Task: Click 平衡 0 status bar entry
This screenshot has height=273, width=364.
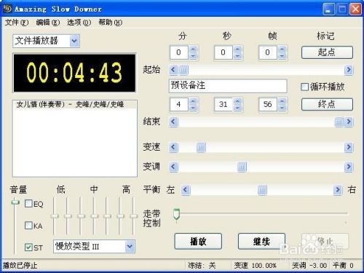Action: point(343,266)
